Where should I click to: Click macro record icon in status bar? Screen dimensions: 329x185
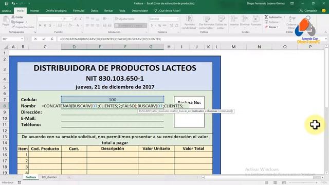click(20, 182)
